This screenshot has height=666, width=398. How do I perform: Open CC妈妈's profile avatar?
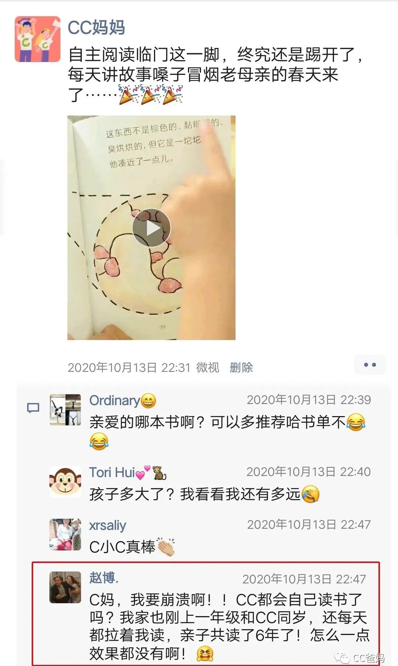point(38,39)
